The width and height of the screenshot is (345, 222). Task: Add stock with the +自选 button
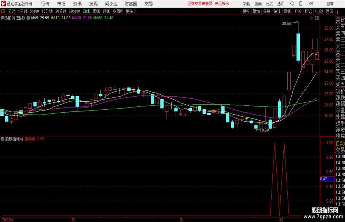pos(319,11)
